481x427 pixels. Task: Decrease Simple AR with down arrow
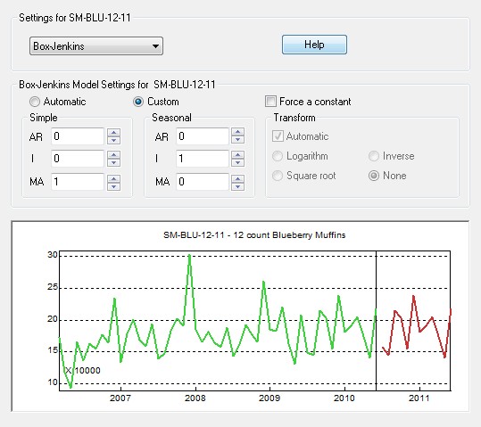click(x=114, y=140)
